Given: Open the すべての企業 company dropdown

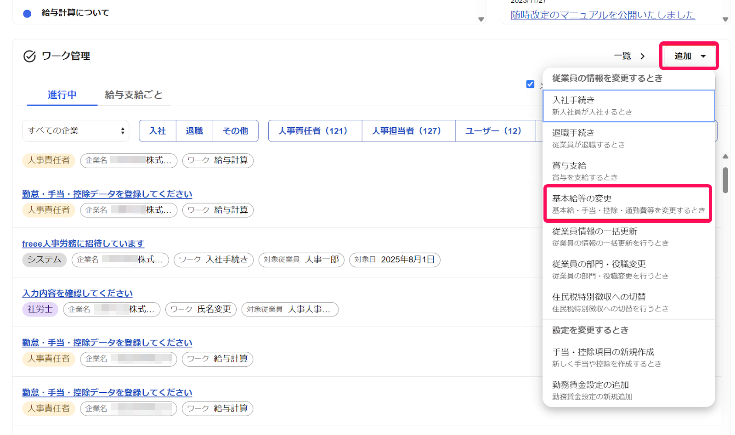Looking at the screenshot, I should coord(76,131).
